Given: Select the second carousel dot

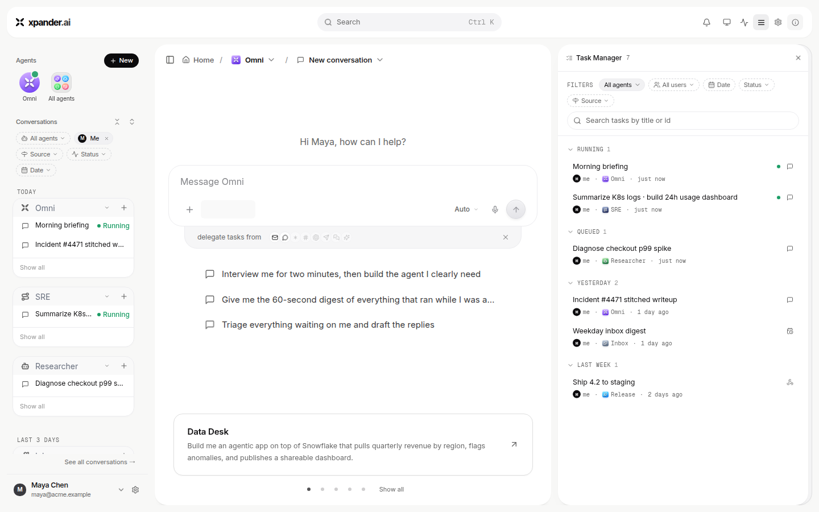Looking at the screenshot, I should click(x=322, y=489).
